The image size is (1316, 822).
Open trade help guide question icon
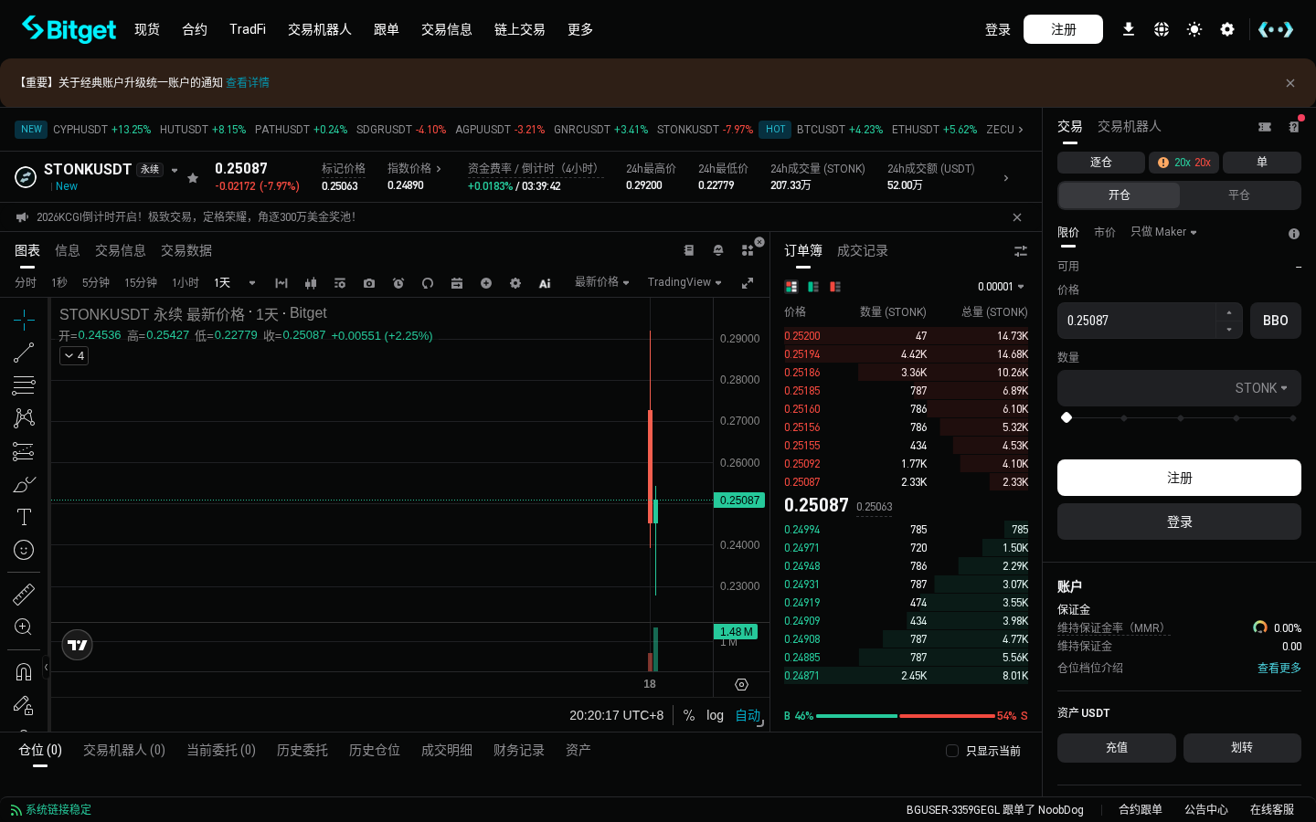coord(1294,127)
